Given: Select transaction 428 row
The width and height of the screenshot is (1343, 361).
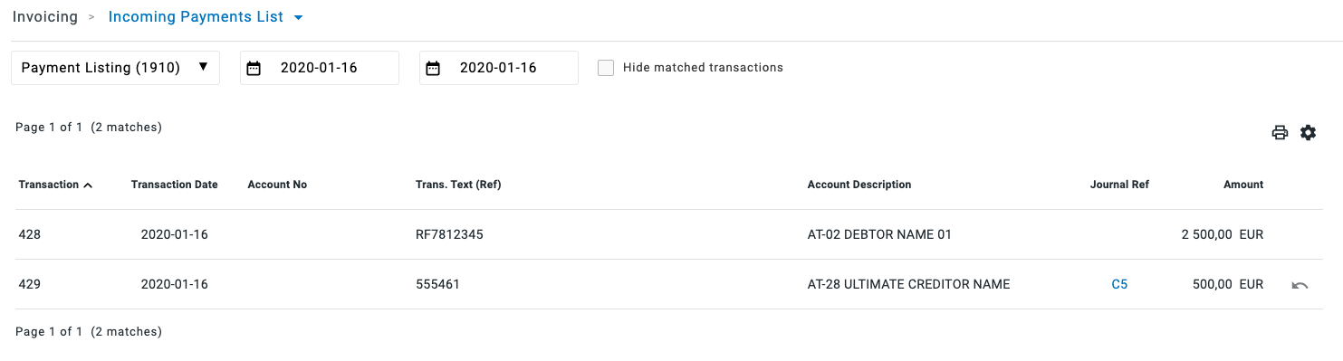Looking at the screenshot, I should click(668, 234).
